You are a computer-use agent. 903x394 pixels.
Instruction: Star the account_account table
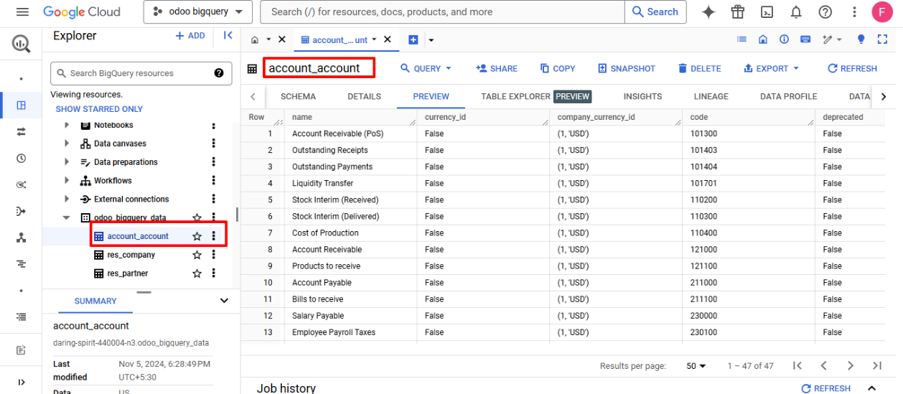click(x=197, y=236)
